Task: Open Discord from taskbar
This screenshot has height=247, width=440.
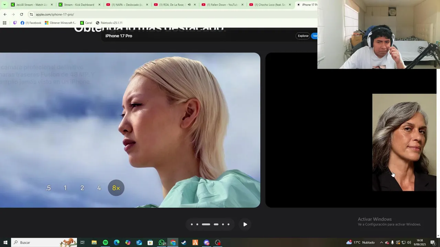Action: [207, 243]
